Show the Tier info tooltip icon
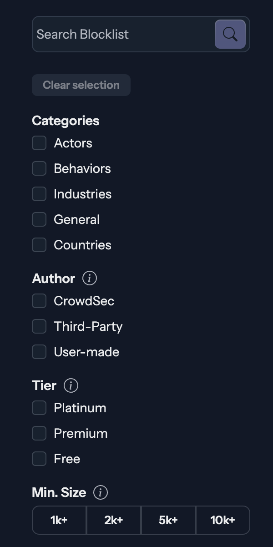Image resolution: width=273 pixels, height=547 pixels. pyautogui.click(x=71, y=385)
